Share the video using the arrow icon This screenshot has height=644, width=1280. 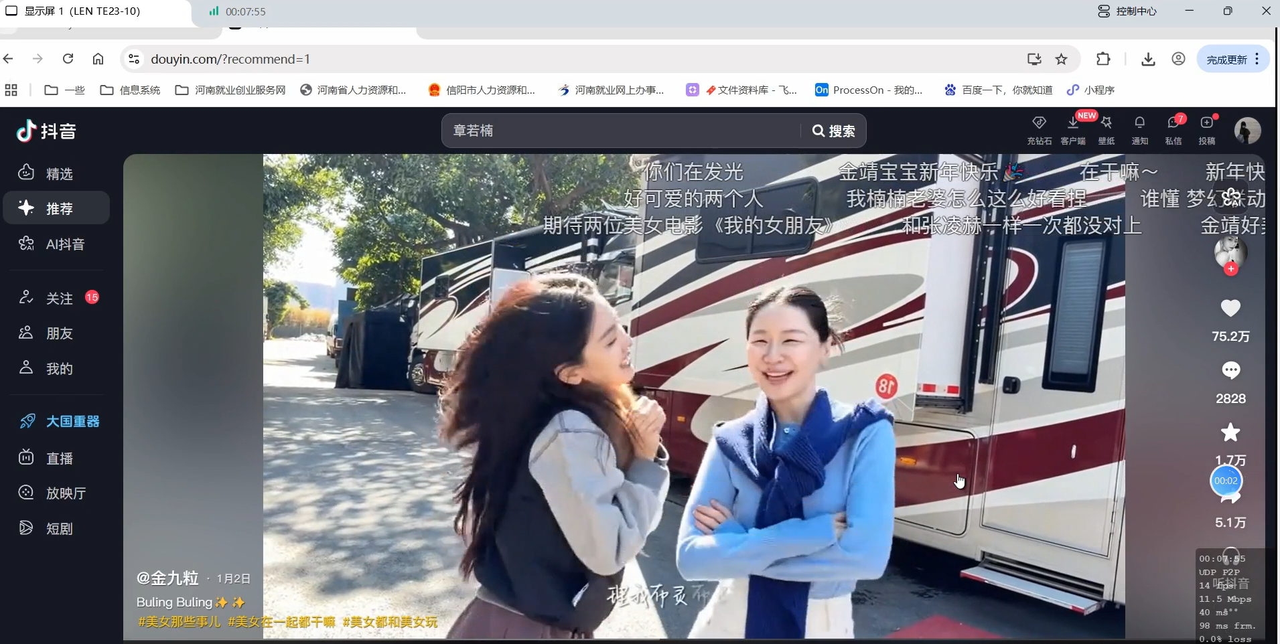click(x=1230, y=497)
